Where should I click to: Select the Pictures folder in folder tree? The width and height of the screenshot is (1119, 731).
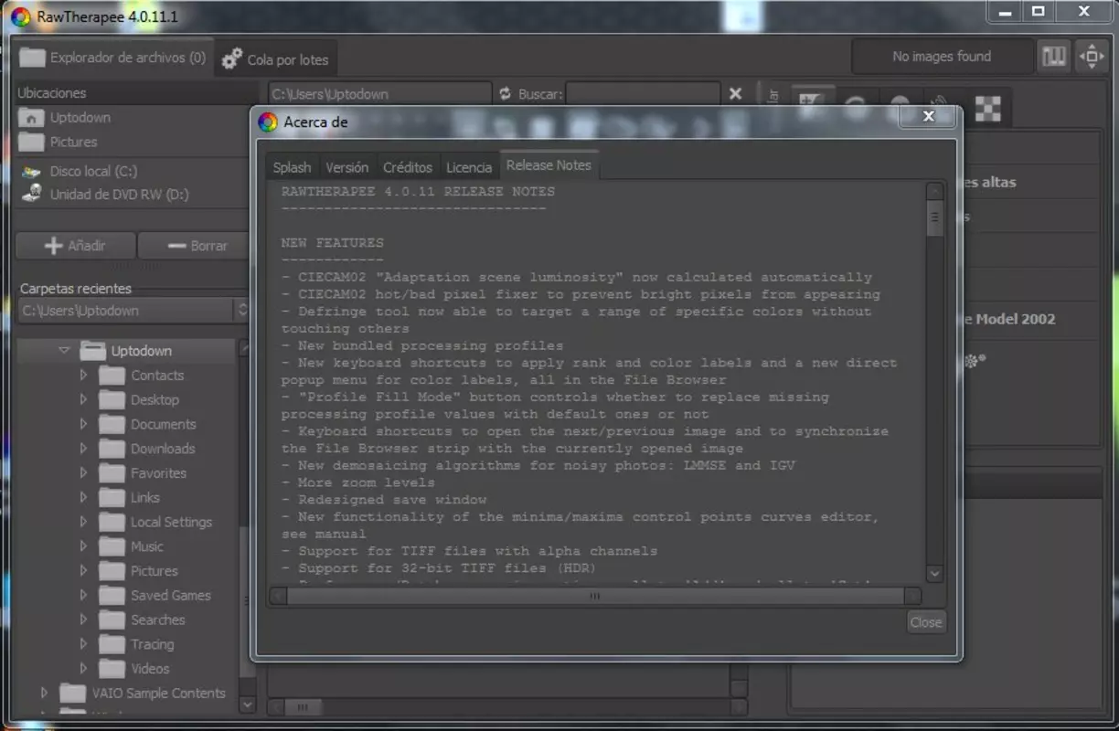pyautogui.click(x=154, y=571)
